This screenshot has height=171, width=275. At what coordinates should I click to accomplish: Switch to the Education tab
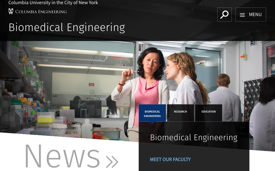208,113
